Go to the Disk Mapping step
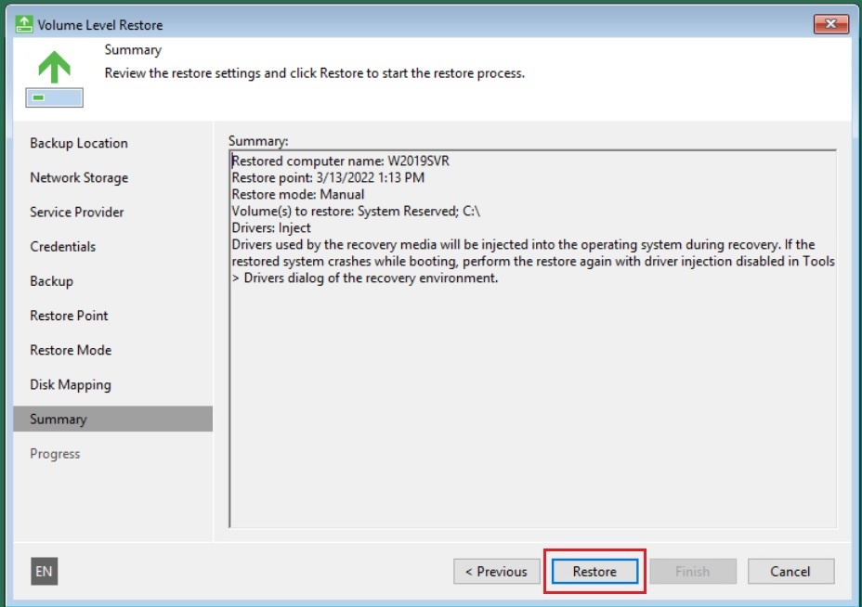The image size is (862, 607). click(x=71, y=384)
